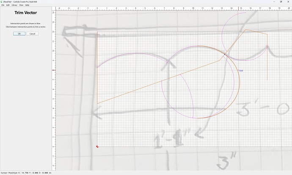The width and height of the screenshot is (292, 175).
Task: Open the Library menu
Action: point(14,5)
